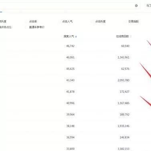
Task: Select the 搜索人气 value 43,343
Action: point(70,80)
